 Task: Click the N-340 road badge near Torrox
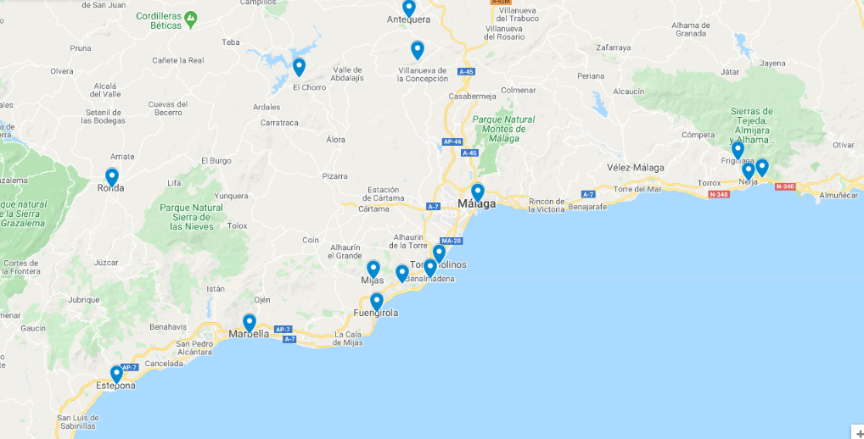pyautogui.click(x=719, y=194)
